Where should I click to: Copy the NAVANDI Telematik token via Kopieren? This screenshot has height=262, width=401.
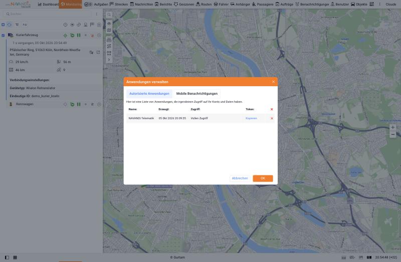pos(251,118)
